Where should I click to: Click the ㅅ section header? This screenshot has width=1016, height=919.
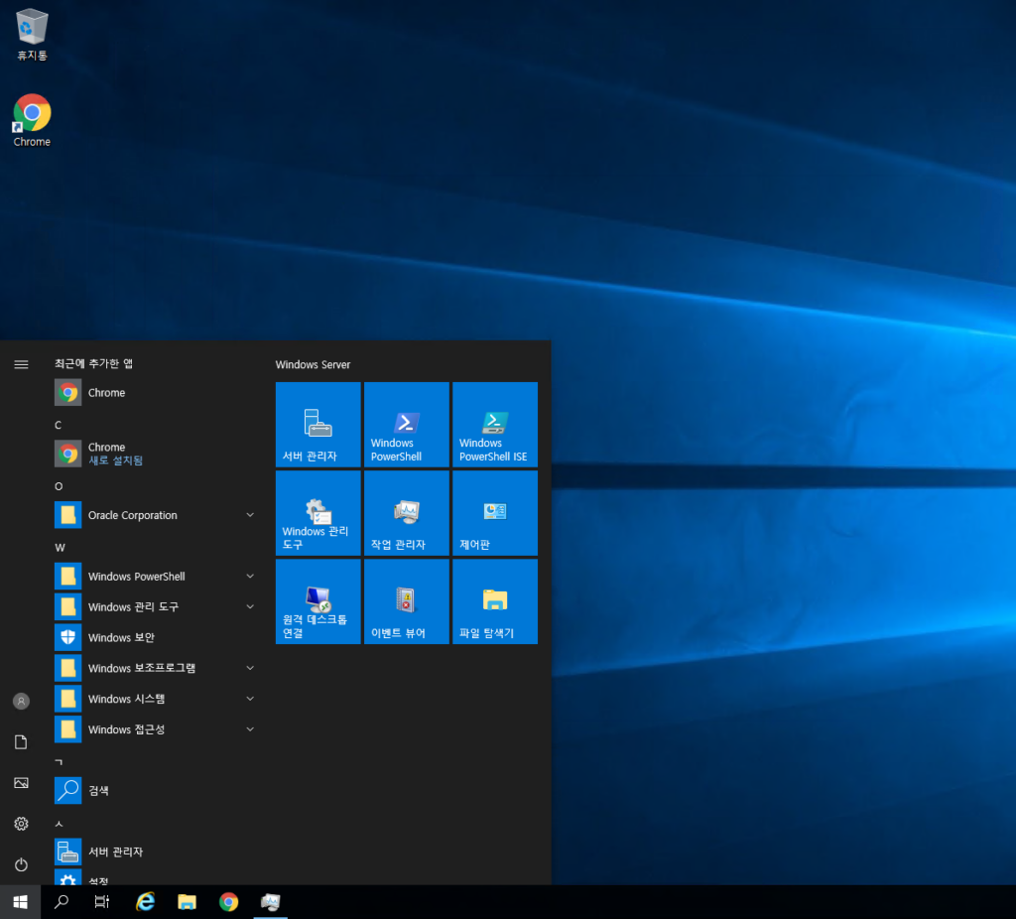(59, 824)
